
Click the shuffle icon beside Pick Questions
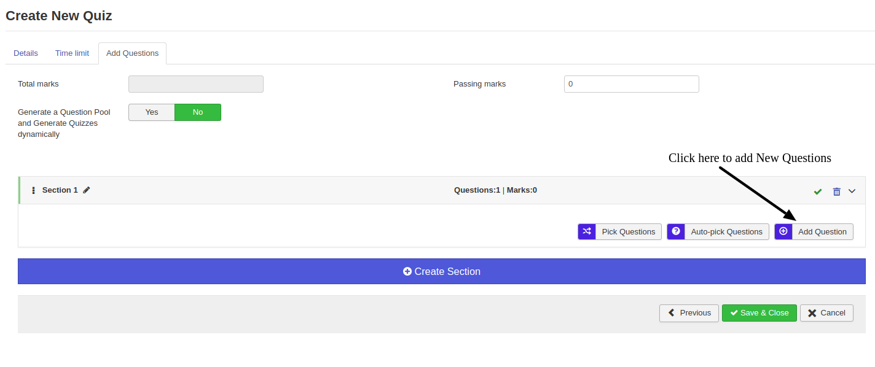pyautogui.click(x=587, y=231)
